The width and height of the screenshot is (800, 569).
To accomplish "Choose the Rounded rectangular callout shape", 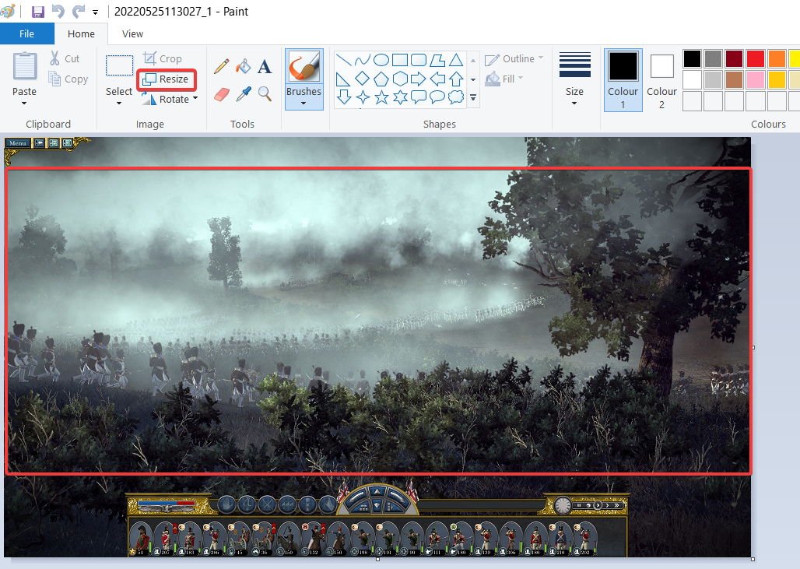I will tap(419, 97).
